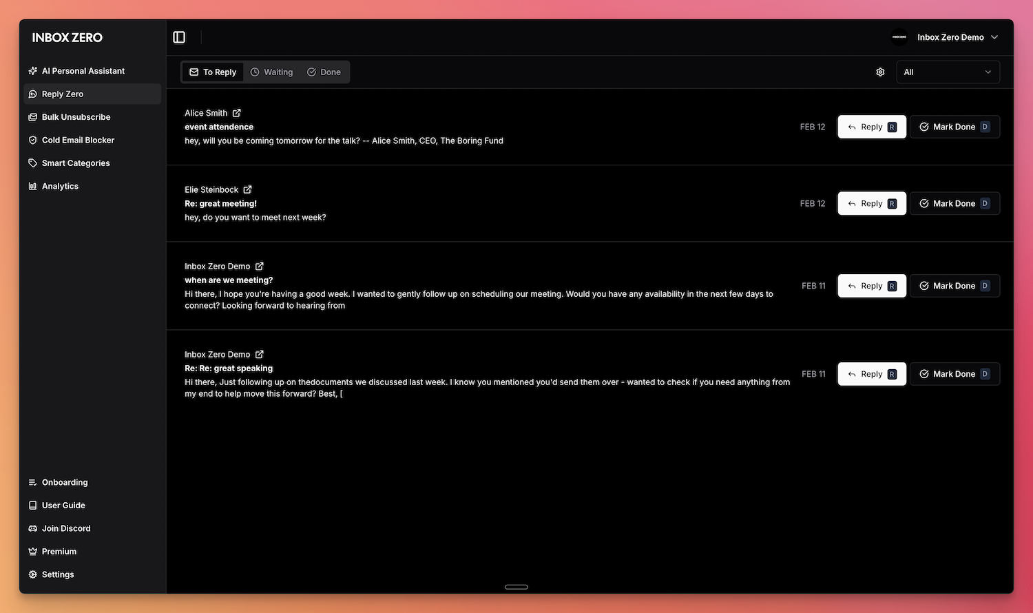Toggle the sidebar panel icon
The height and width of the screenshot is (613, 1033).
pos(179,37)
